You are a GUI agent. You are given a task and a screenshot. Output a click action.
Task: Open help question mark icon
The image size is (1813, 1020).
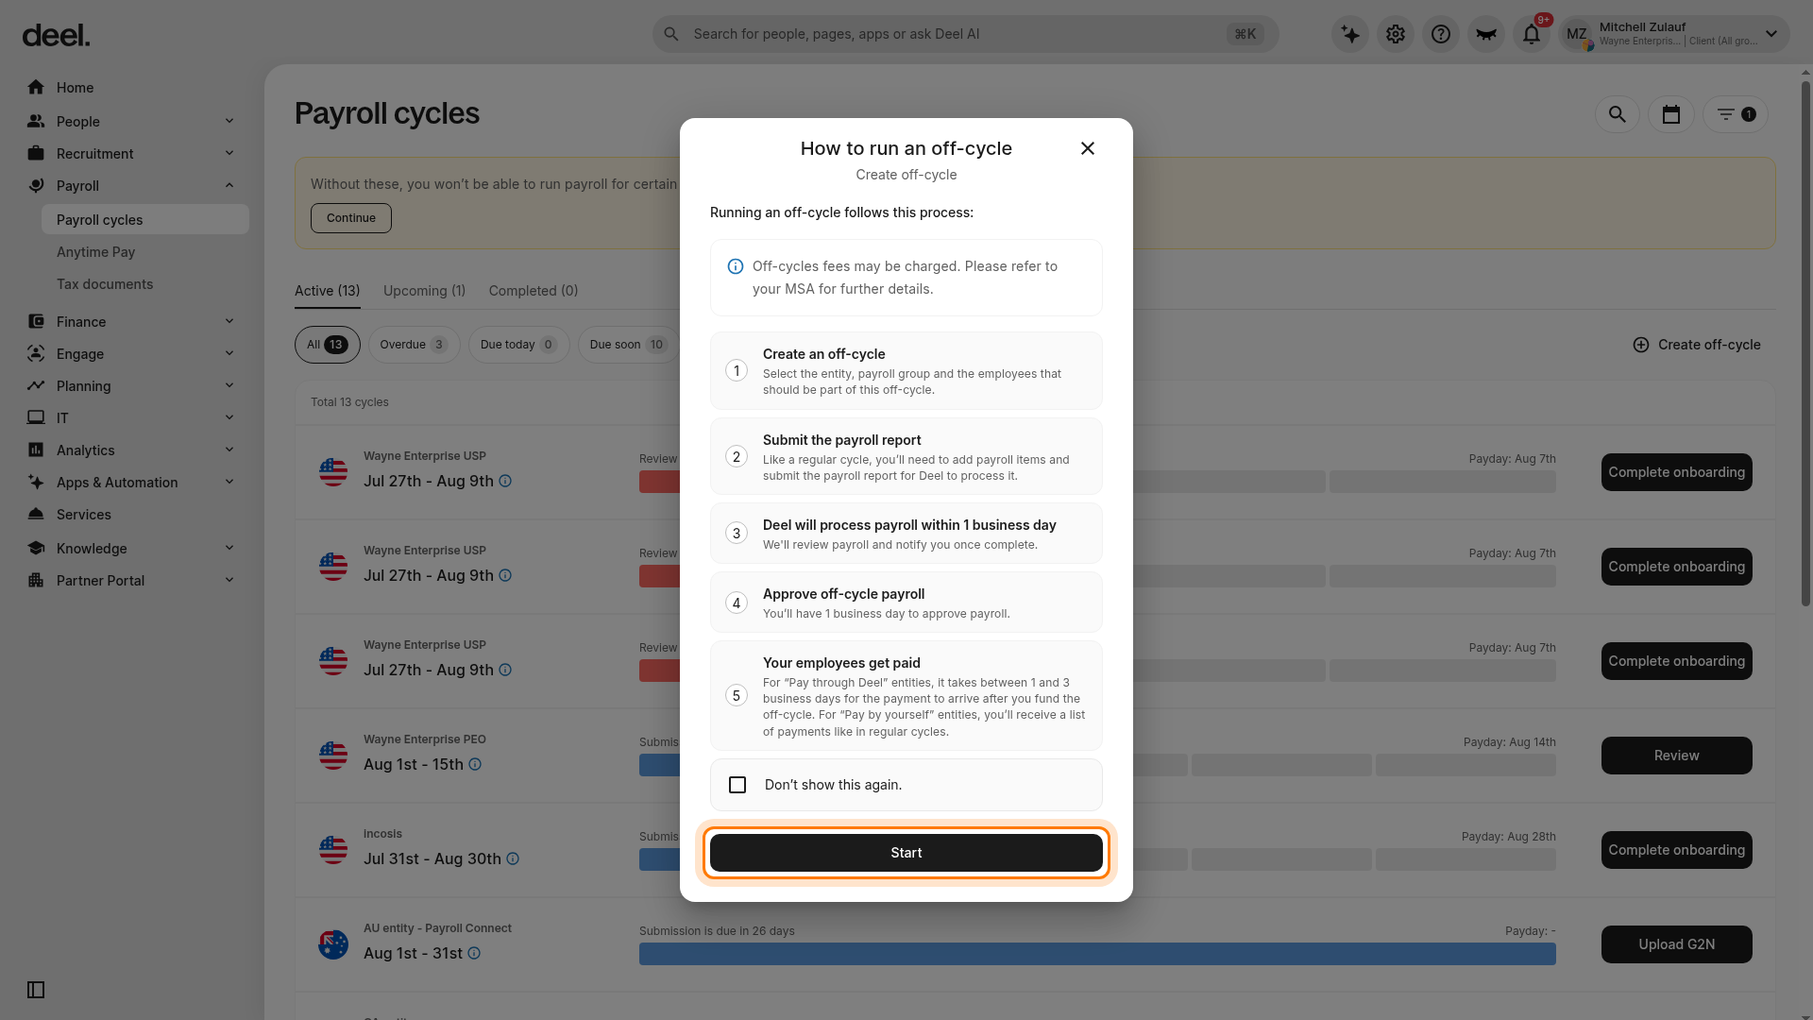[1441, 34]
